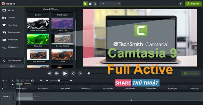The image size is (203, 105).
Task: Click the Redo arrow icon
Action: 8,81
